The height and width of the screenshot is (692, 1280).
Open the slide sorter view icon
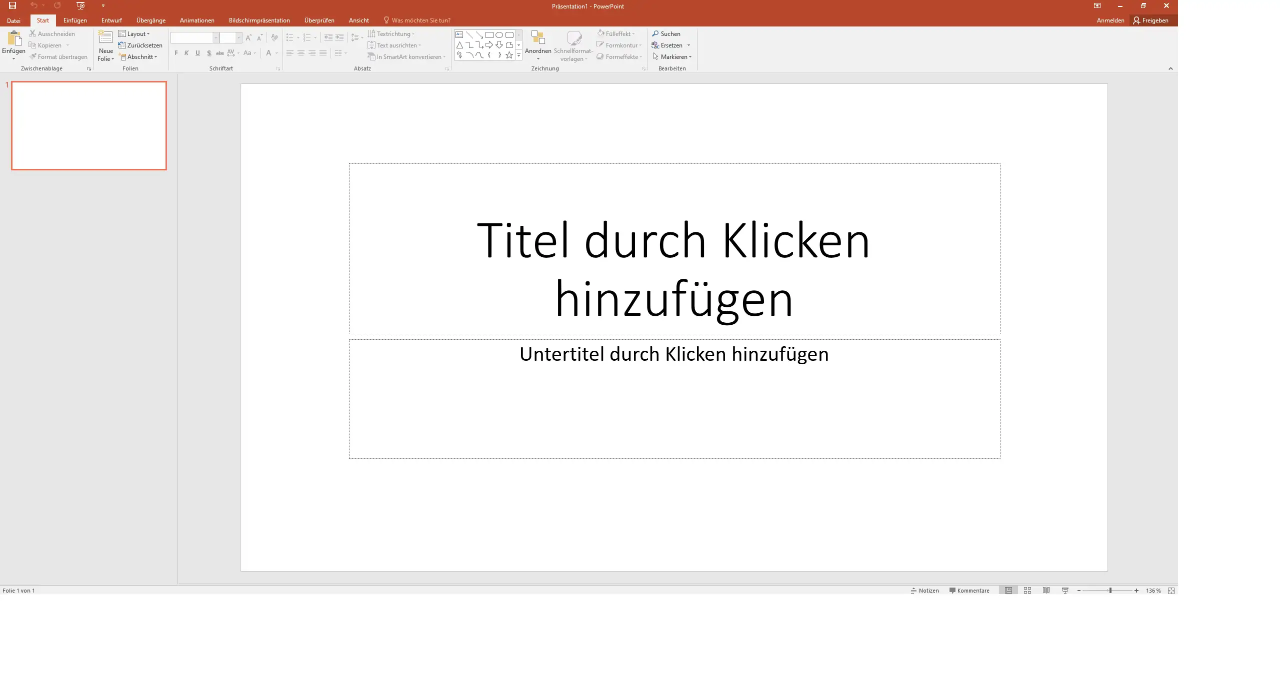[1027, 591]
